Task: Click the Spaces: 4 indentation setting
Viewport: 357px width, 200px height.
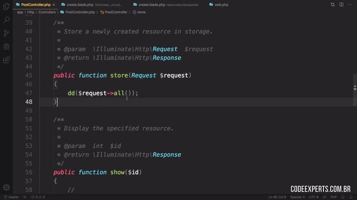Action: pos(297,197)
